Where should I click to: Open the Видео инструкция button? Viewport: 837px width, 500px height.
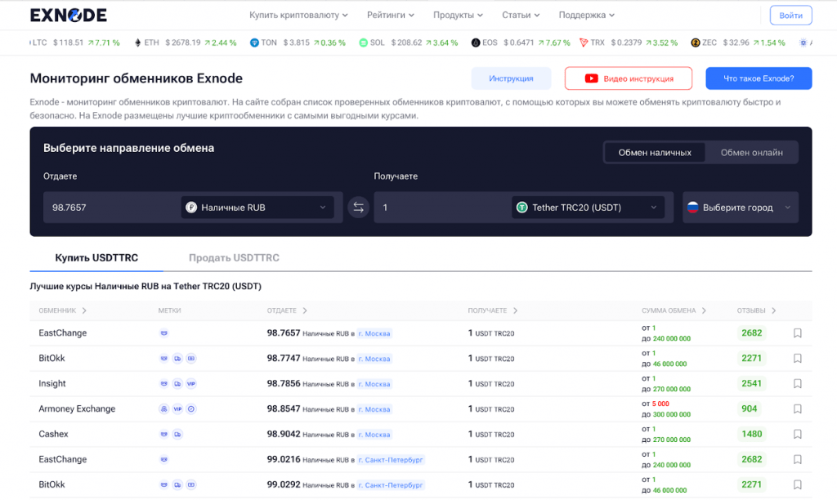(629, 78)
